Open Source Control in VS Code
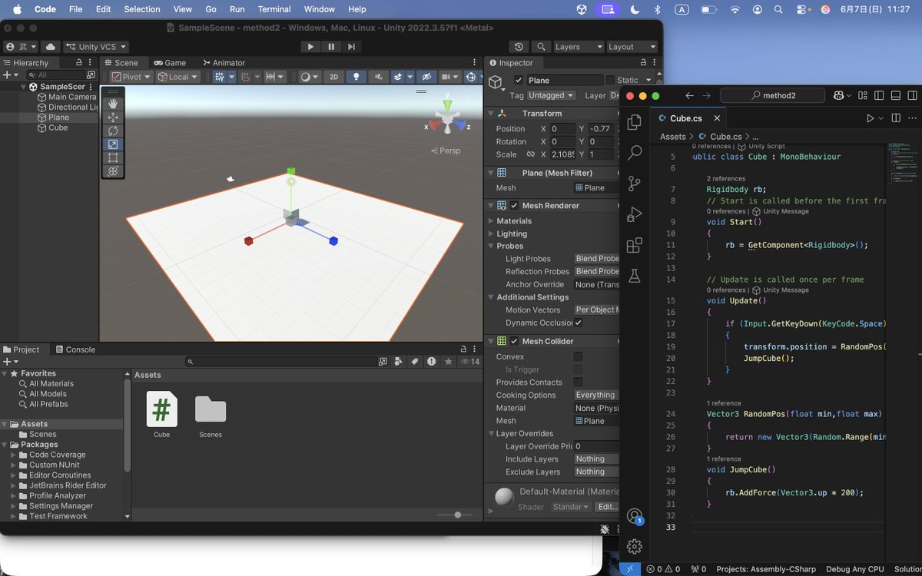 [635, 184]
